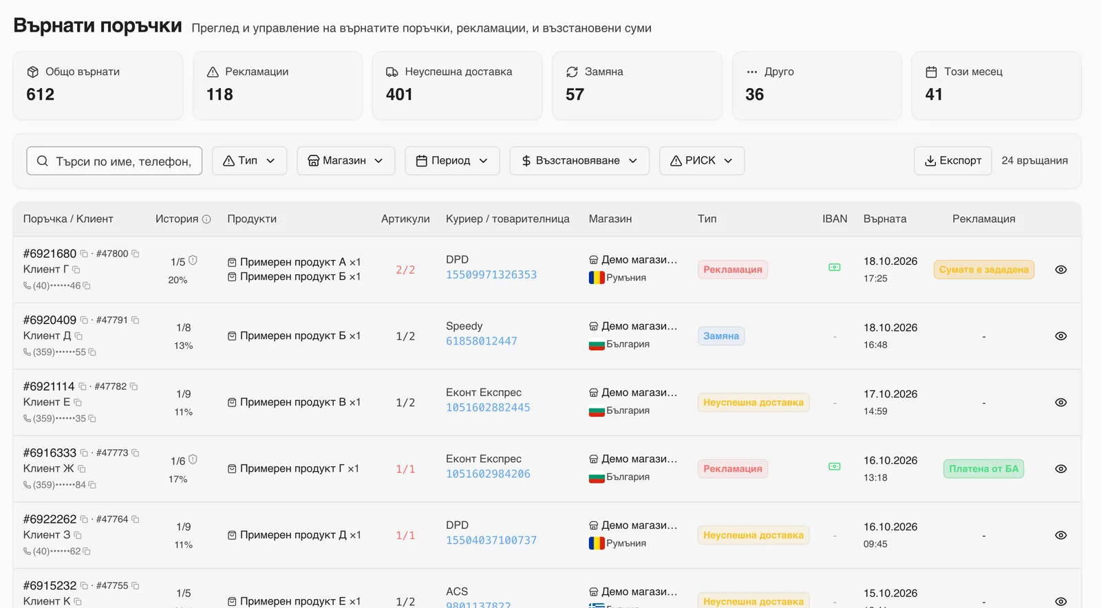Screen dimensions: 1101x608
Task: View details of order #6920409 via eye icon
Action: pyautogui.click(x=1061, y=336)
